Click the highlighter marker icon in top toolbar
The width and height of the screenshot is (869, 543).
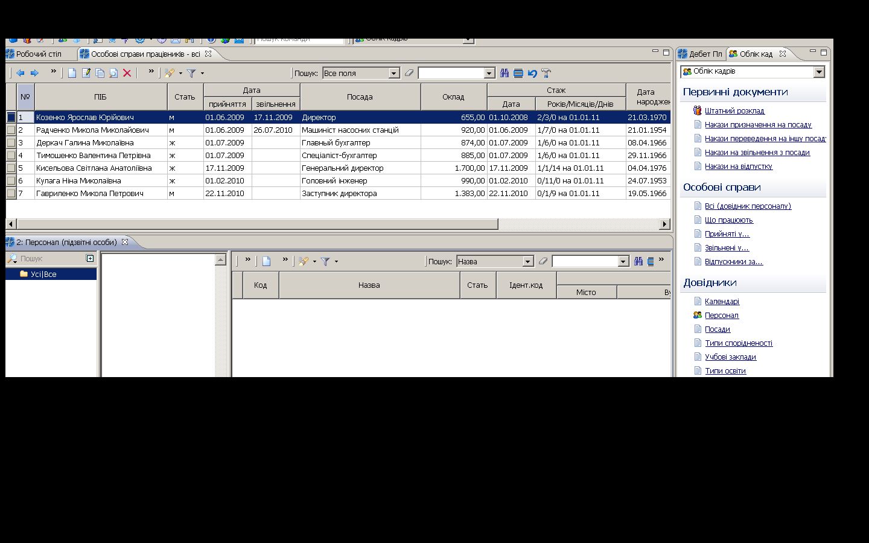pyautogui.click(x=170, y=73)
